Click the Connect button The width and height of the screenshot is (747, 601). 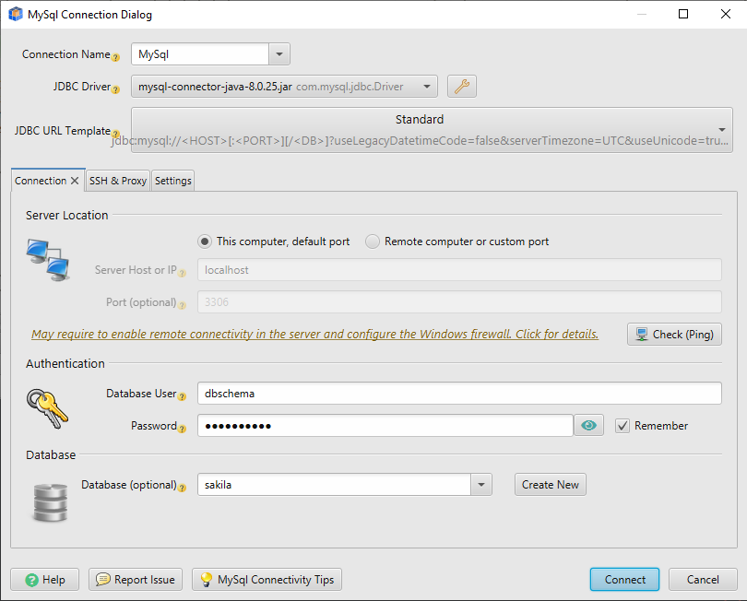pos(624,580)
